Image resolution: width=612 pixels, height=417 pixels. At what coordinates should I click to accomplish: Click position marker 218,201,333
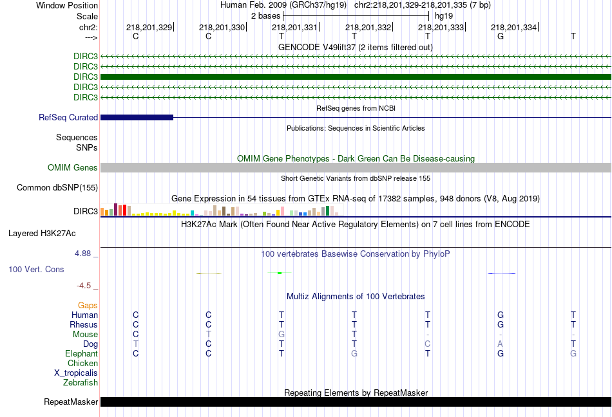[441, 27]
